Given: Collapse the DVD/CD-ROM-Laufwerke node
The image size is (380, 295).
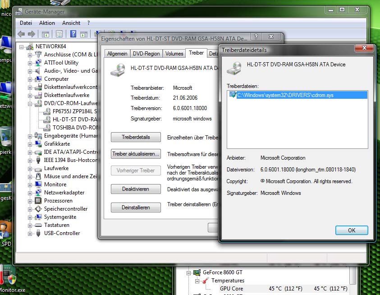Looking at the screenshot, I should tap(30, 104).
